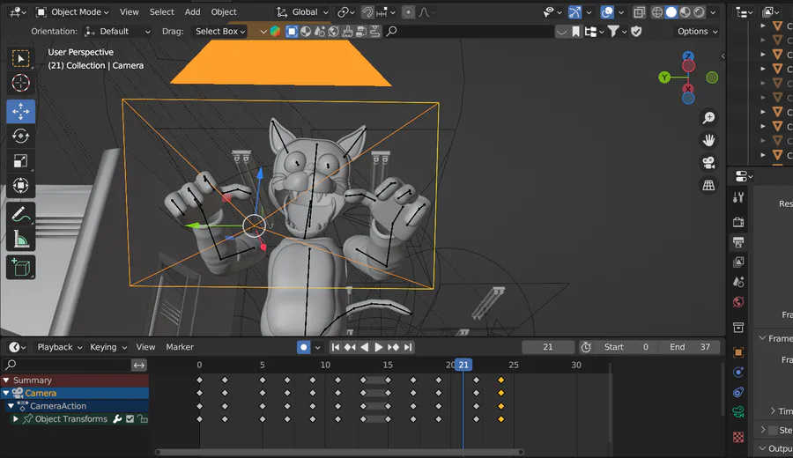Toggle show gizmos button

(575, 12)
